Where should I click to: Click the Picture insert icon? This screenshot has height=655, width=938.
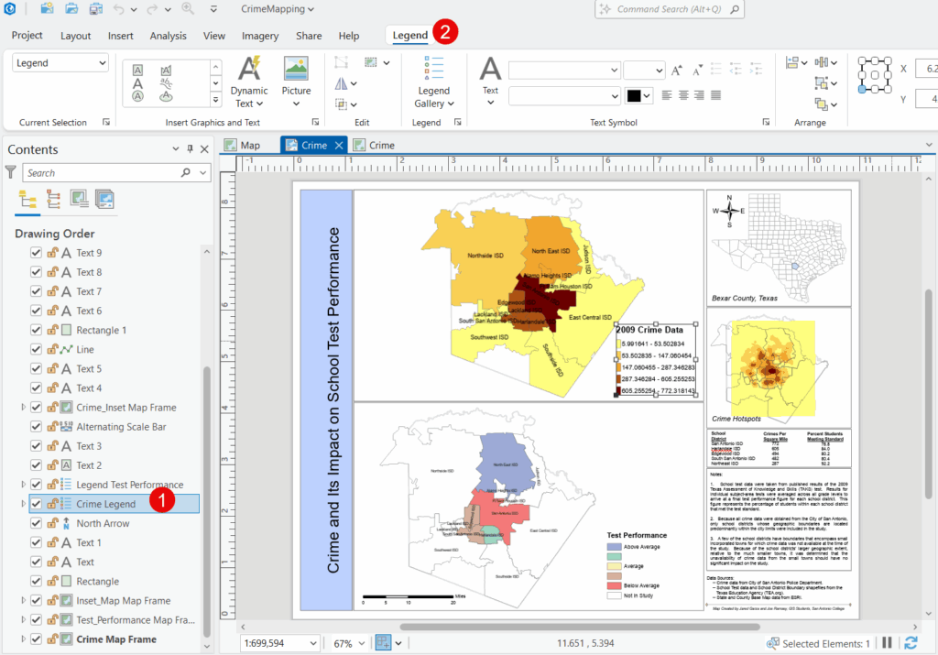[x=296, y=69]
